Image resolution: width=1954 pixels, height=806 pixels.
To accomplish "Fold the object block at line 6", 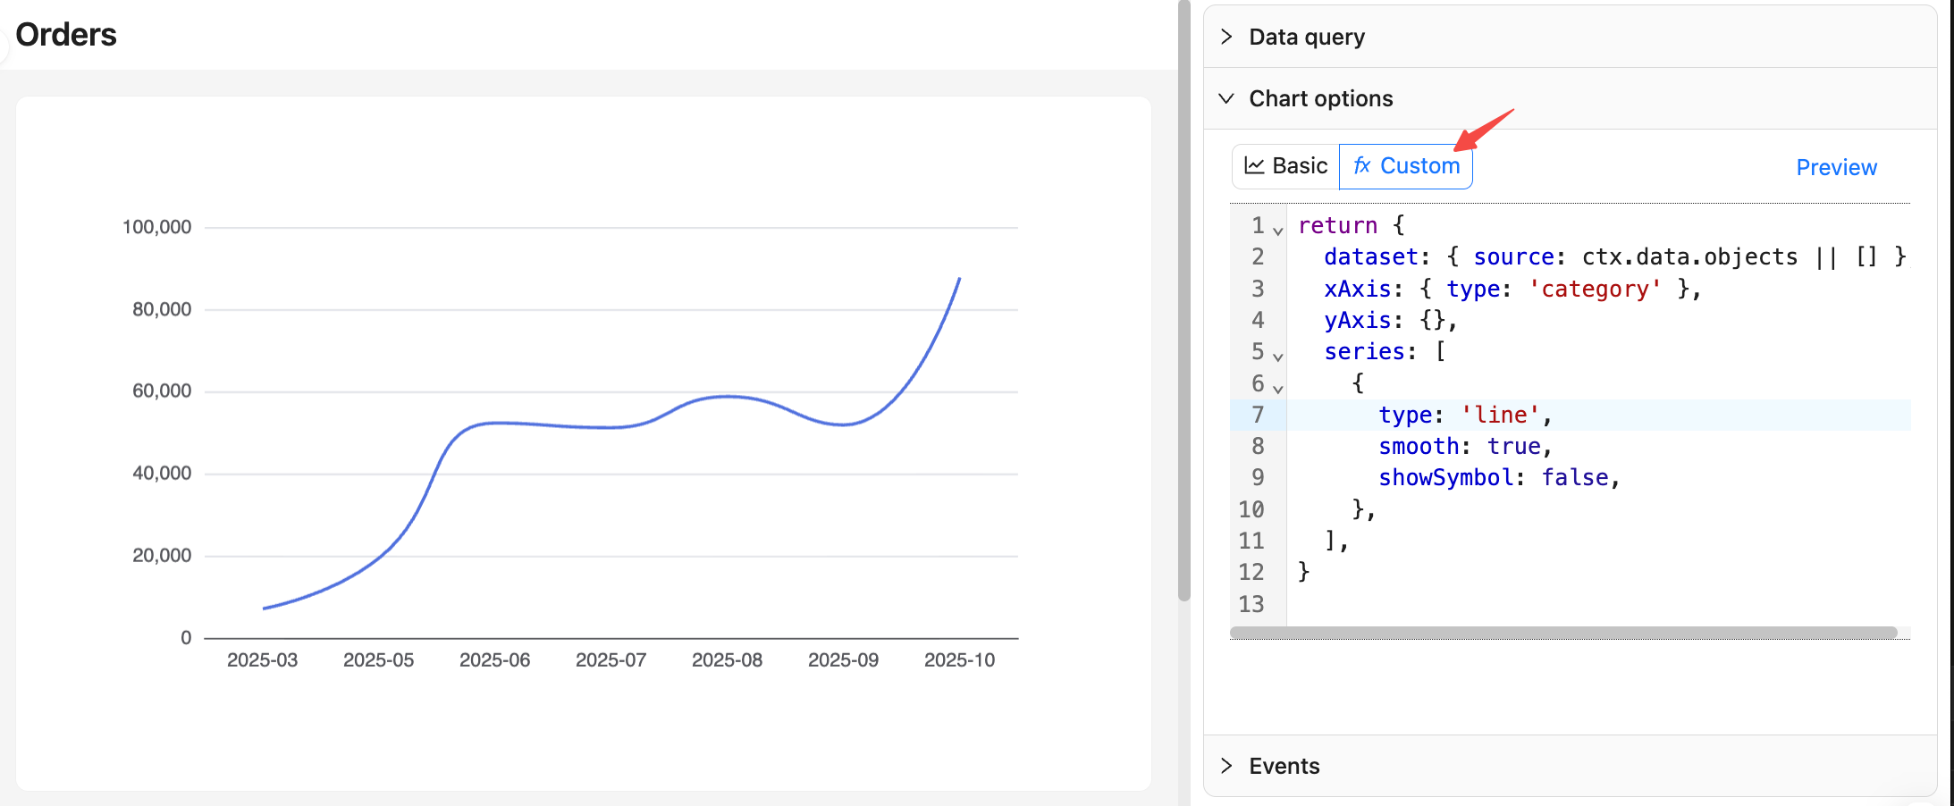I will (1278, 389).
